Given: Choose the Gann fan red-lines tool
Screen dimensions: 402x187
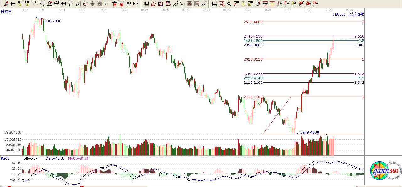Looking at the screenshot, I should coord(154,4).
